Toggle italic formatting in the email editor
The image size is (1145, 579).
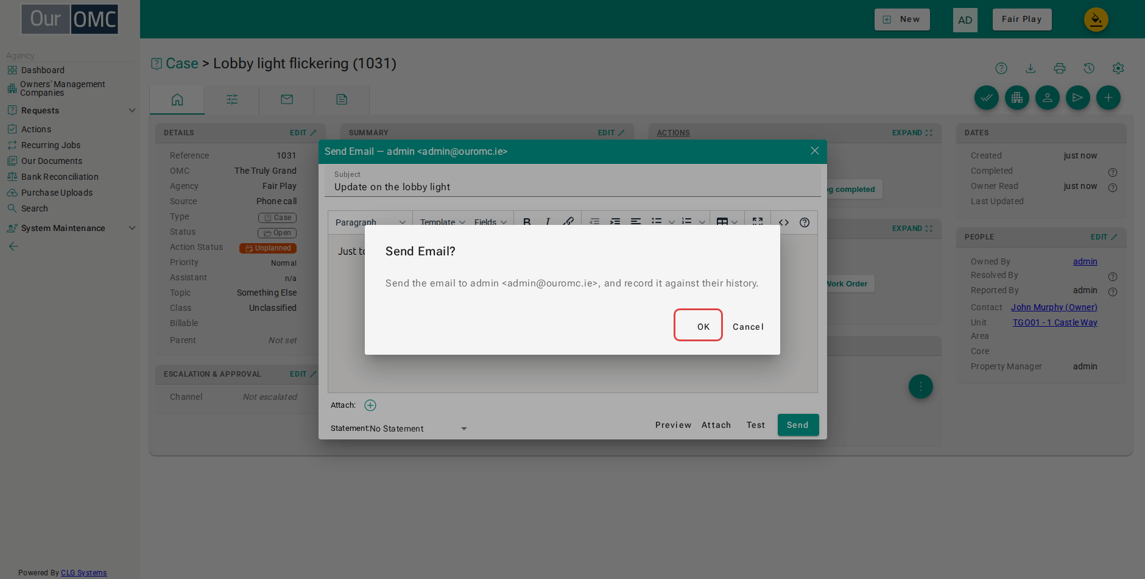pos(548,222)
